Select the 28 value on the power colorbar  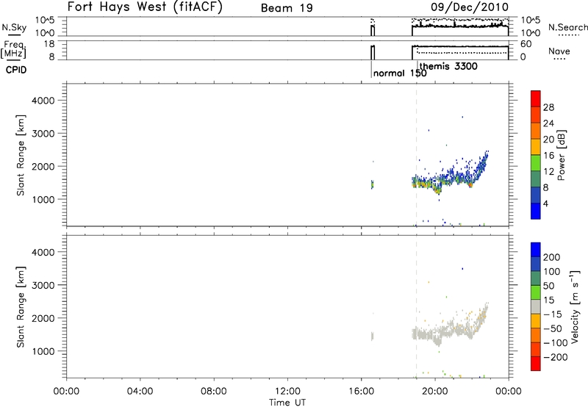(548, 107)
